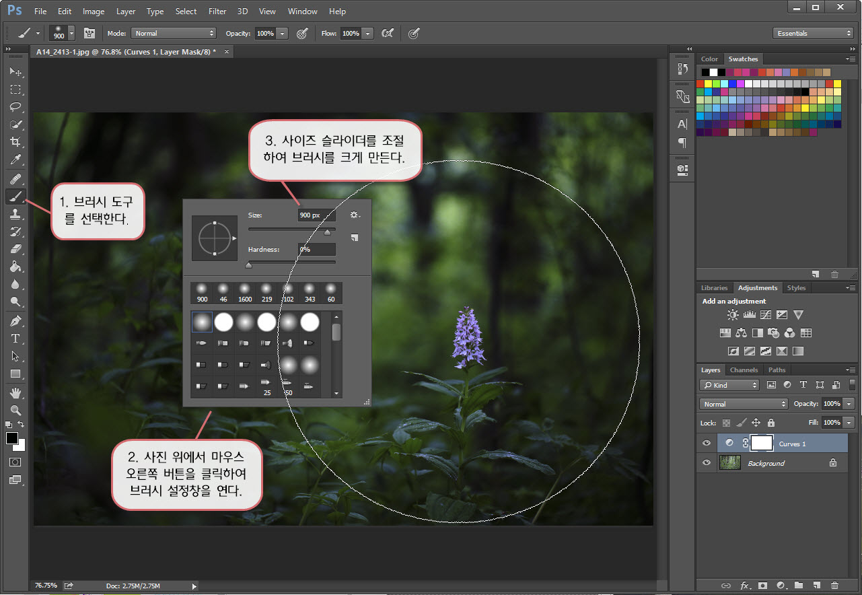Open the Flow dropdown arrow
This screenshot has width=862, height=595.
coord(367,33)
